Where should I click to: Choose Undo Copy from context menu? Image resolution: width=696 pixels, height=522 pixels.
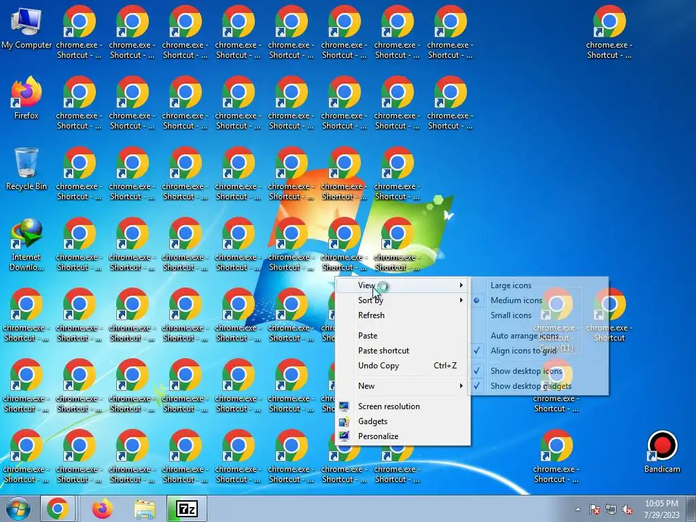pyautogui.click(x=402, y=366)
